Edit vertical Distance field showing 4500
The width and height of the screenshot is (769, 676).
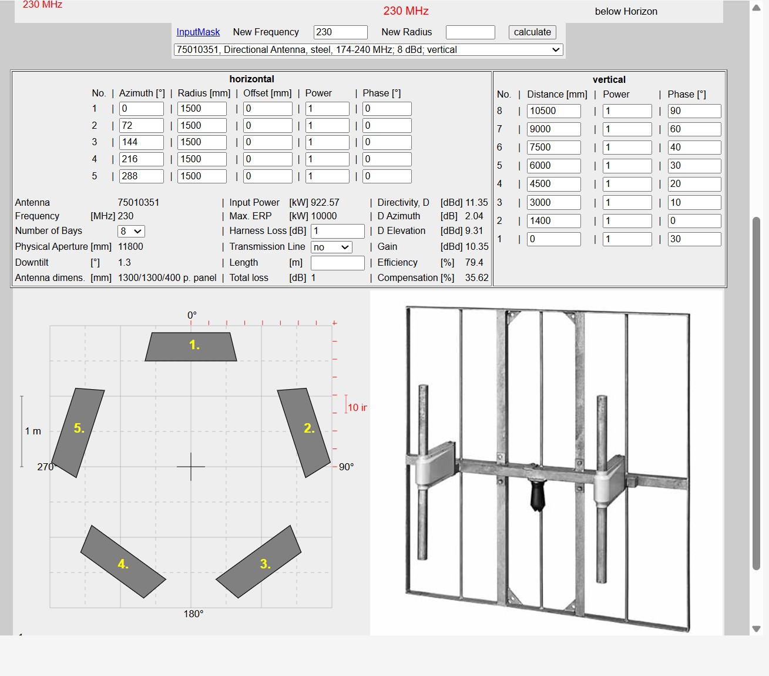pos(554,184)
